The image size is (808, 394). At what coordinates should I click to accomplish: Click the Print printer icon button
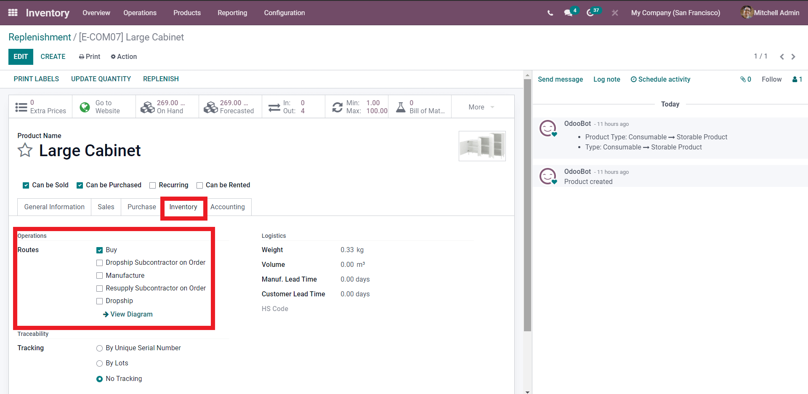(89, 56)
